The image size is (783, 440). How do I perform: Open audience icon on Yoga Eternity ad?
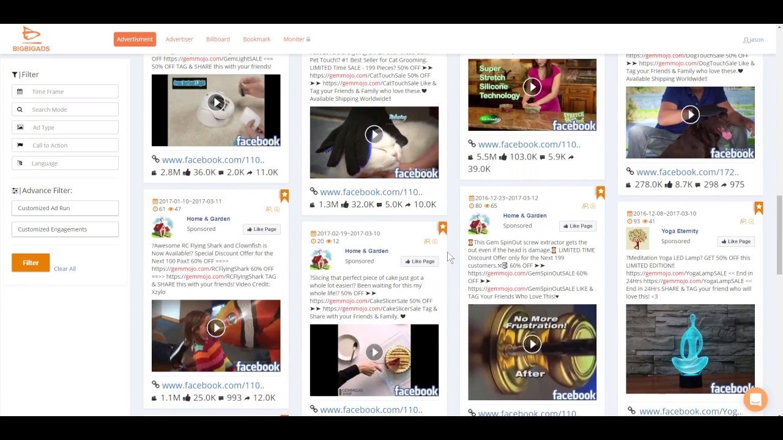(x=743, y=221)
